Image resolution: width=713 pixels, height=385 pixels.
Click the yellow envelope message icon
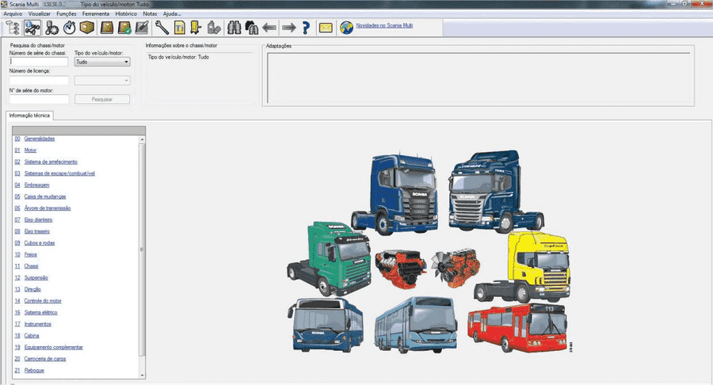326,29
